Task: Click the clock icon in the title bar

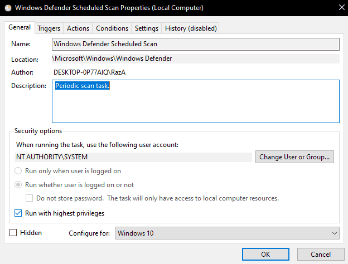Action: click(x=8, y=8)
